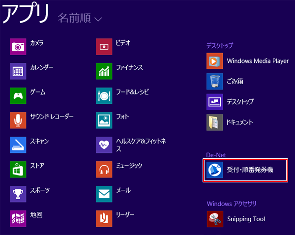Click the 地図 text label
Image resolution: width=295 pixels, height=235 pixels.
point(36,215)
